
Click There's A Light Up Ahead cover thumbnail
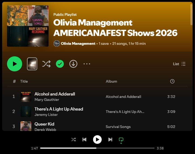pyautogui.click(x=26, y=112)
